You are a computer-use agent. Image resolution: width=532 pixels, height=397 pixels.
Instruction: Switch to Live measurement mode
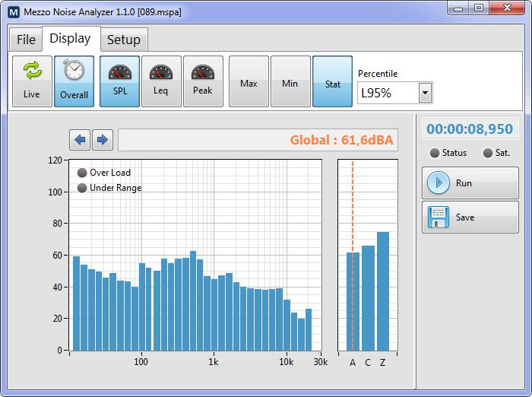pos(32,81)
